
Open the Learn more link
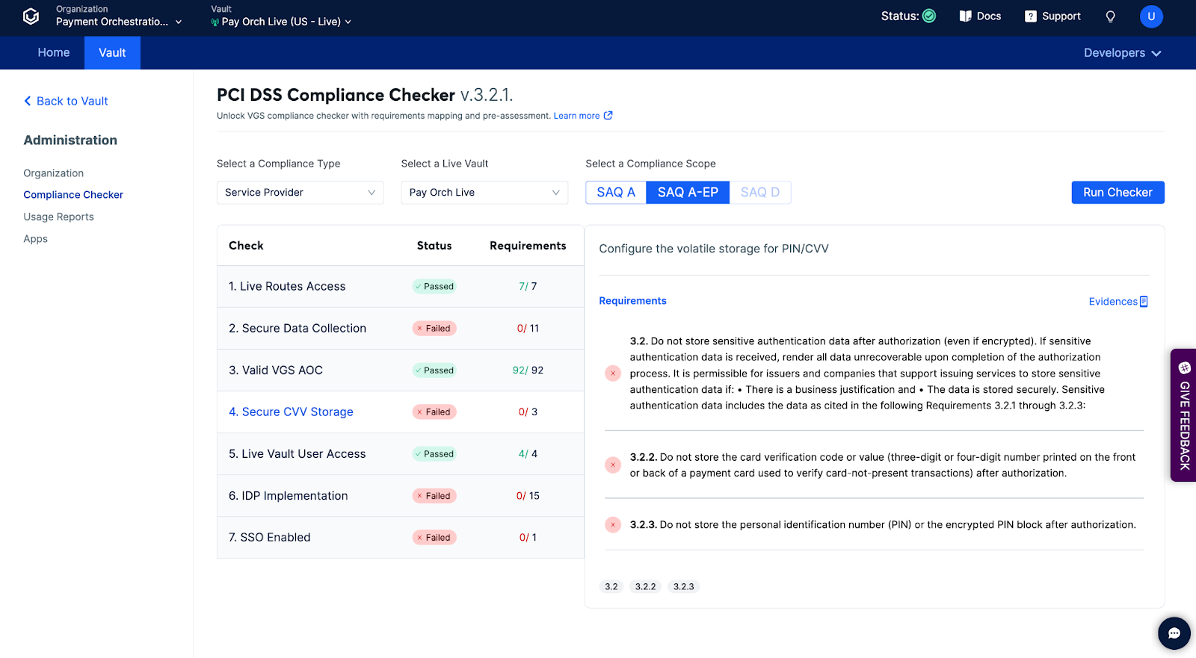576,116
